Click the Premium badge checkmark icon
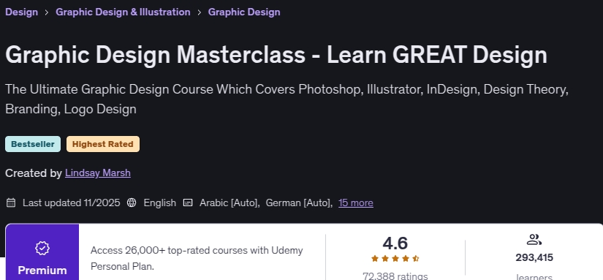Screen dimensions: 603x280 (x=42, y=248)
